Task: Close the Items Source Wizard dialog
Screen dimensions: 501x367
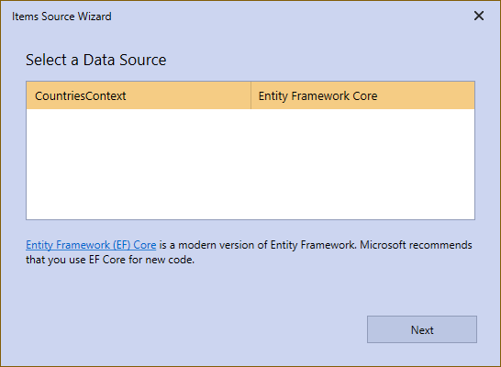Action: coord(479,16)
